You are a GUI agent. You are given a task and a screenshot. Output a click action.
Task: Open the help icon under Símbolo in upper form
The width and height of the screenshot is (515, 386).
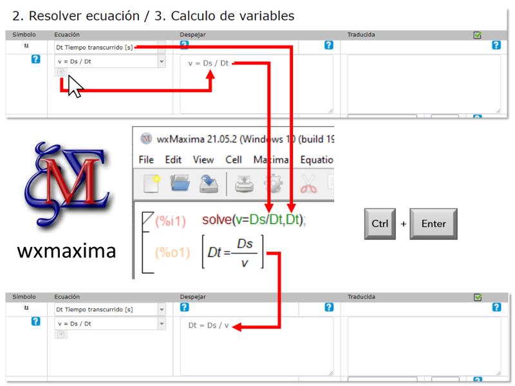[x=35, y=59]
